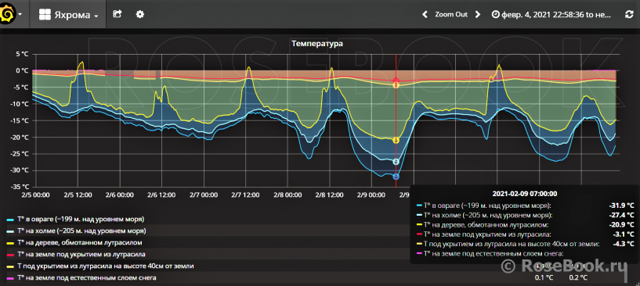Image resolution: width=640 pixels, height=286 pixels.
Task: Open the Яхрома dashboard picker dropdown
Action: [68, 15]
